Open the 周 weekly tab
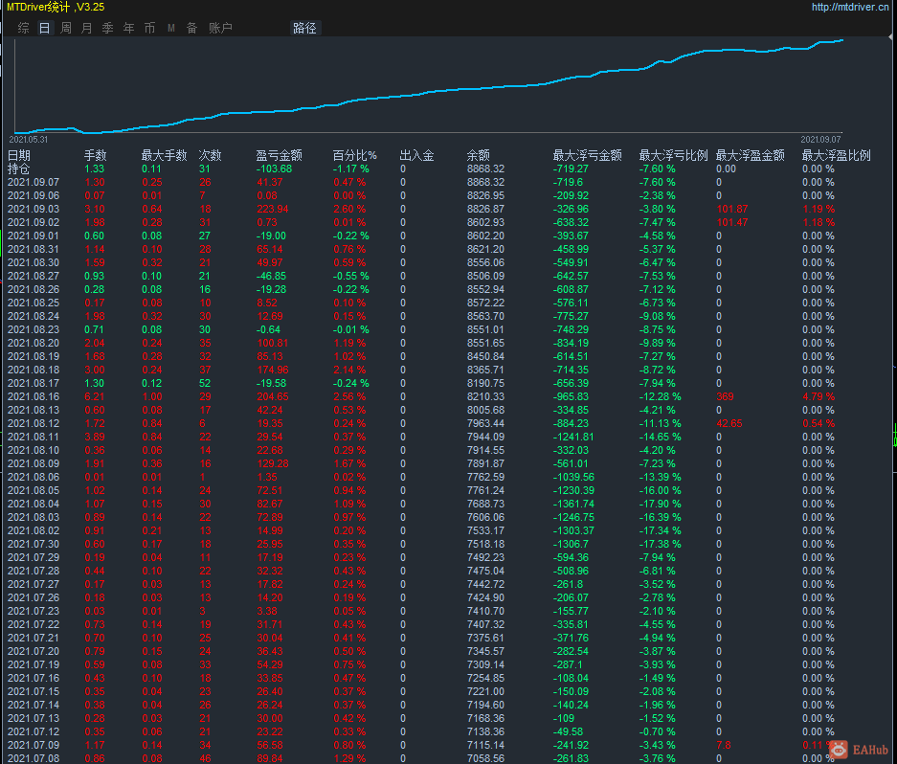Viewport: 897px width, 764px height. 66,28
